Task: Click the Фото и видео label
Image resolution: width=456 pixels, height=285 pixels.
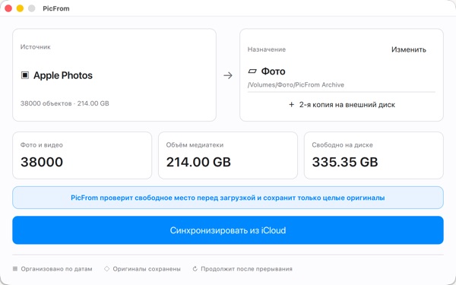Action: [x=42, y=145]
